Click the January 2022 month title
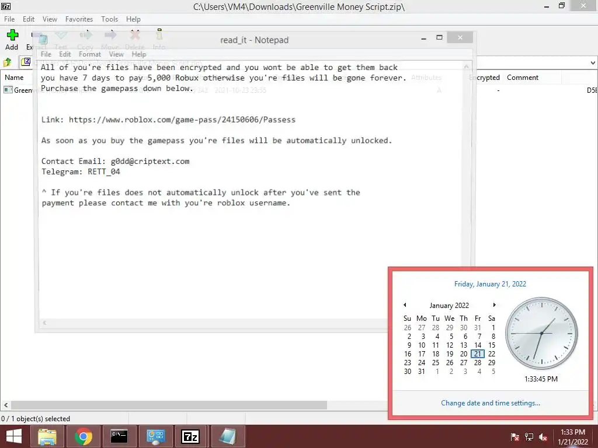This screenshot has width=598, height=448. [x=449, y=306]
